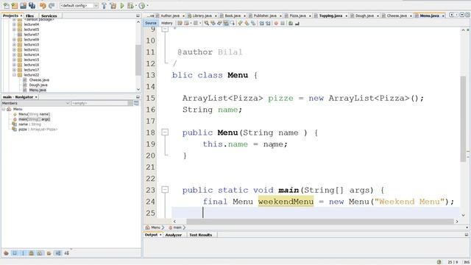Select Menu(String name) constructor in Navigator

pos(34,114)
